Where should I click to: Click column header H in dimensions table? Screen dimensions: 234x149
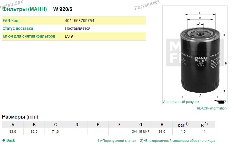pyautogui.click(x=162, y=125)
